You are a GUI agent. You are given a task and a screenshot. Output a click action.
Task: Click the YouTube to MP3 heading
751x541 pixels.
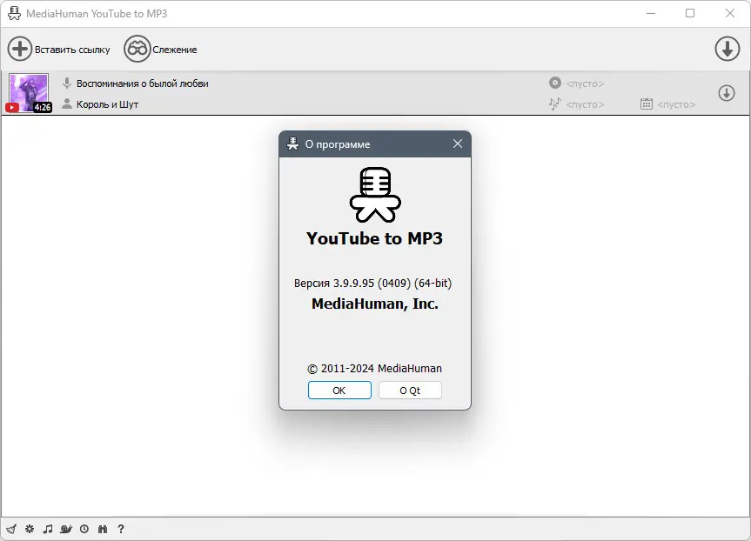(374, 238)
